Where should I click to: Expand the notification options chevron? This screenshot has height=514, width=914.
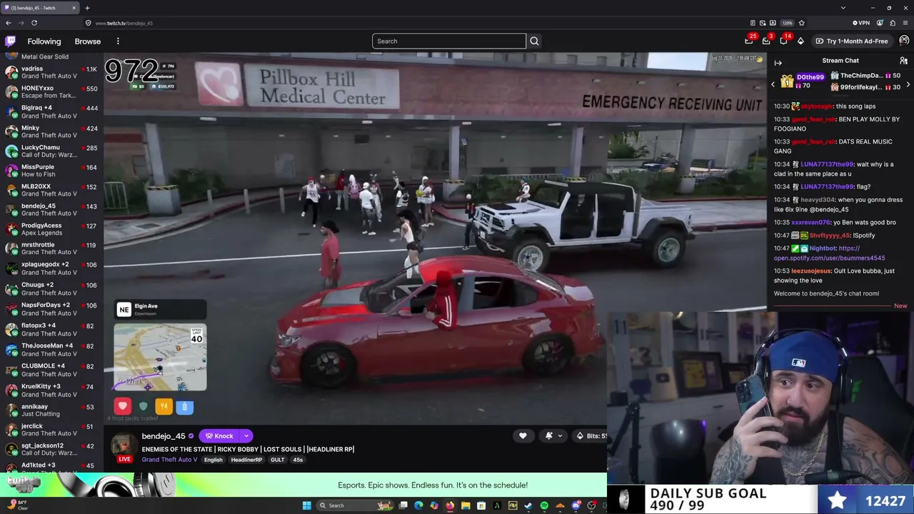tap(560, 436)
